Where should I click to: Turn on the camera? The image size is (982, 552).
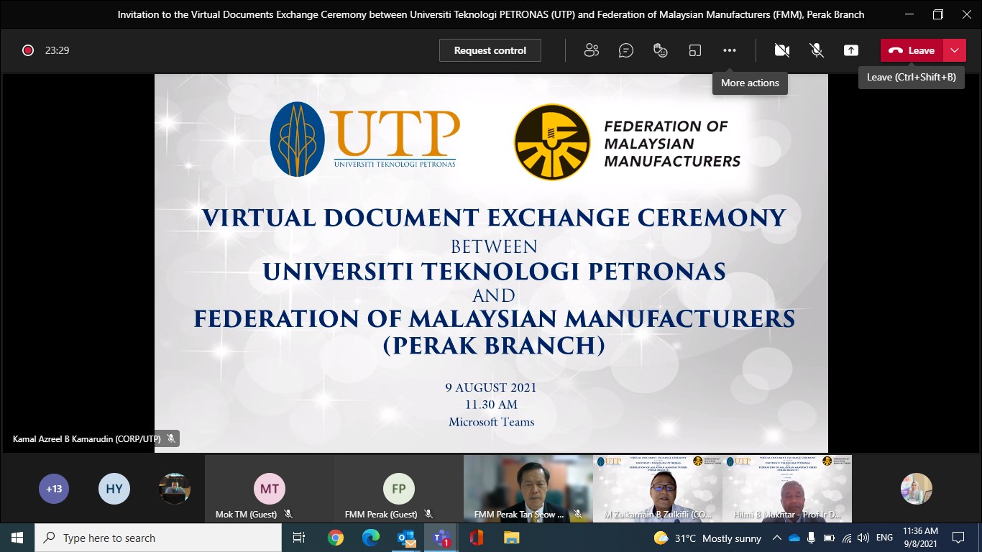tap(782, 50)
